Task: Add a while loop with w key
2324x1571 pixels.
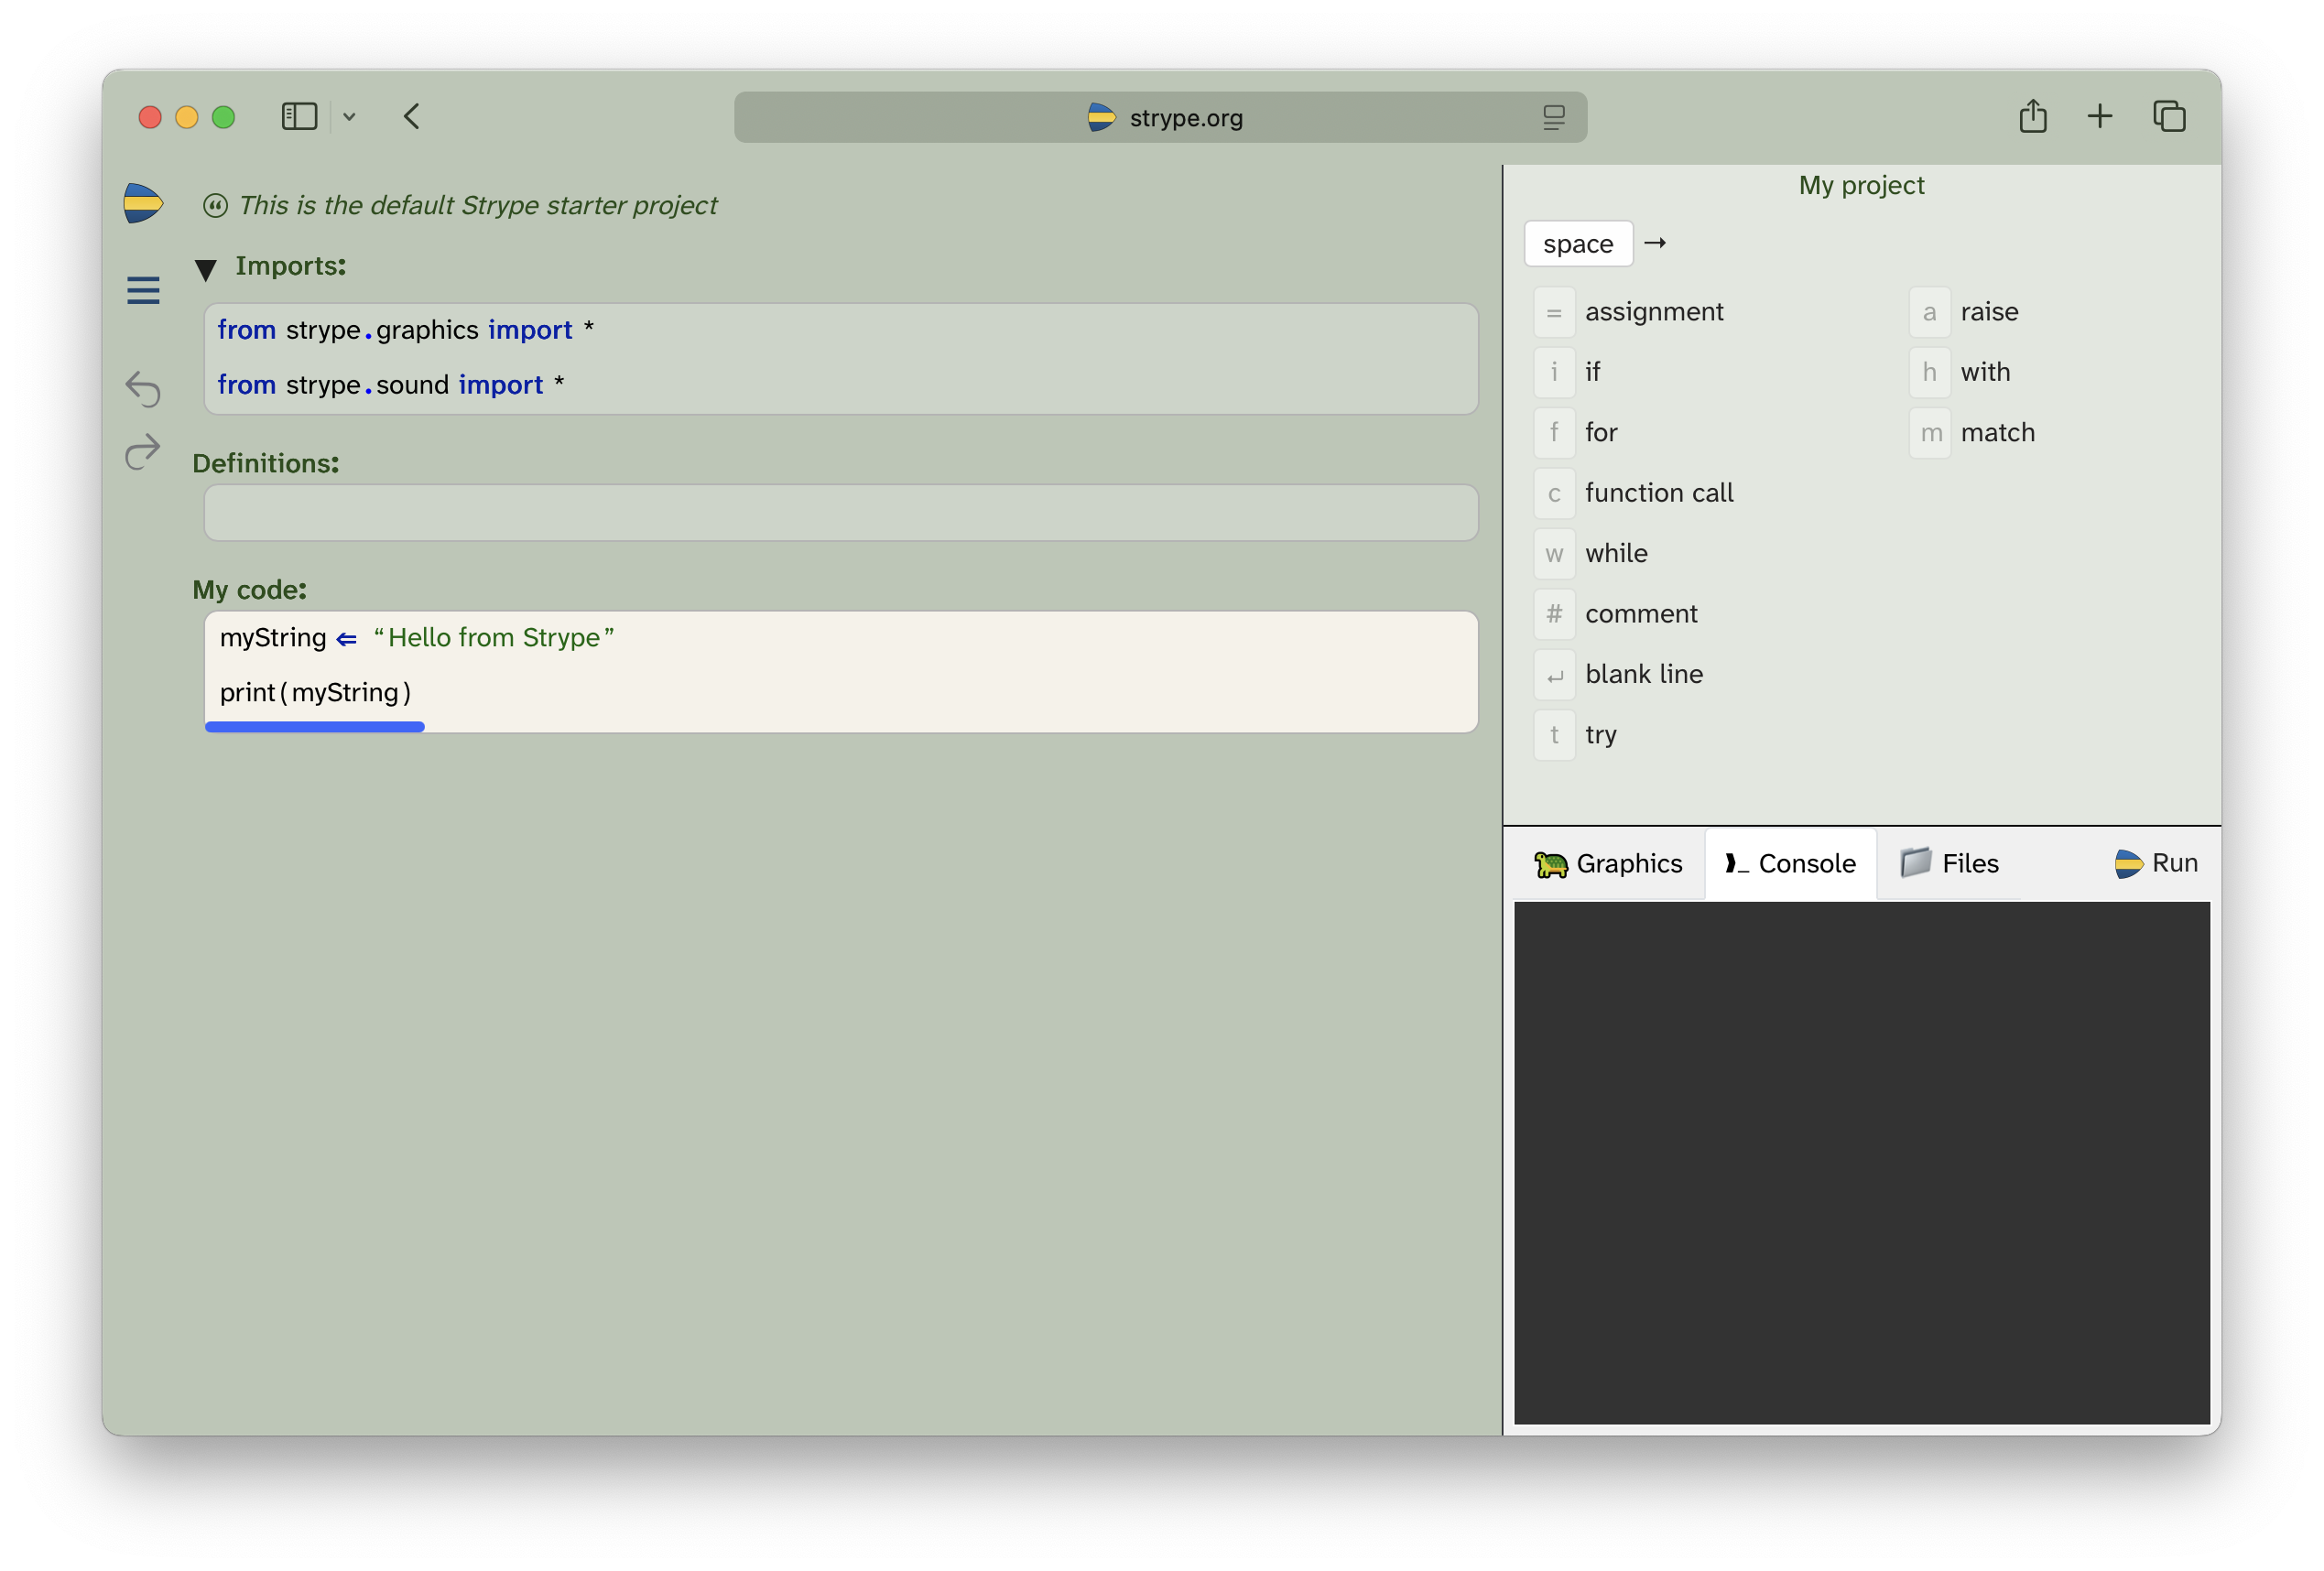Action: coord(1554,554)
